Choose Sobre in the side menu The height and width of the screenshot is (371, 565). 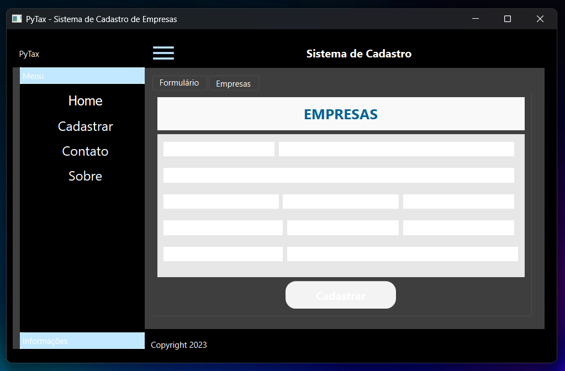pos(85,176)
